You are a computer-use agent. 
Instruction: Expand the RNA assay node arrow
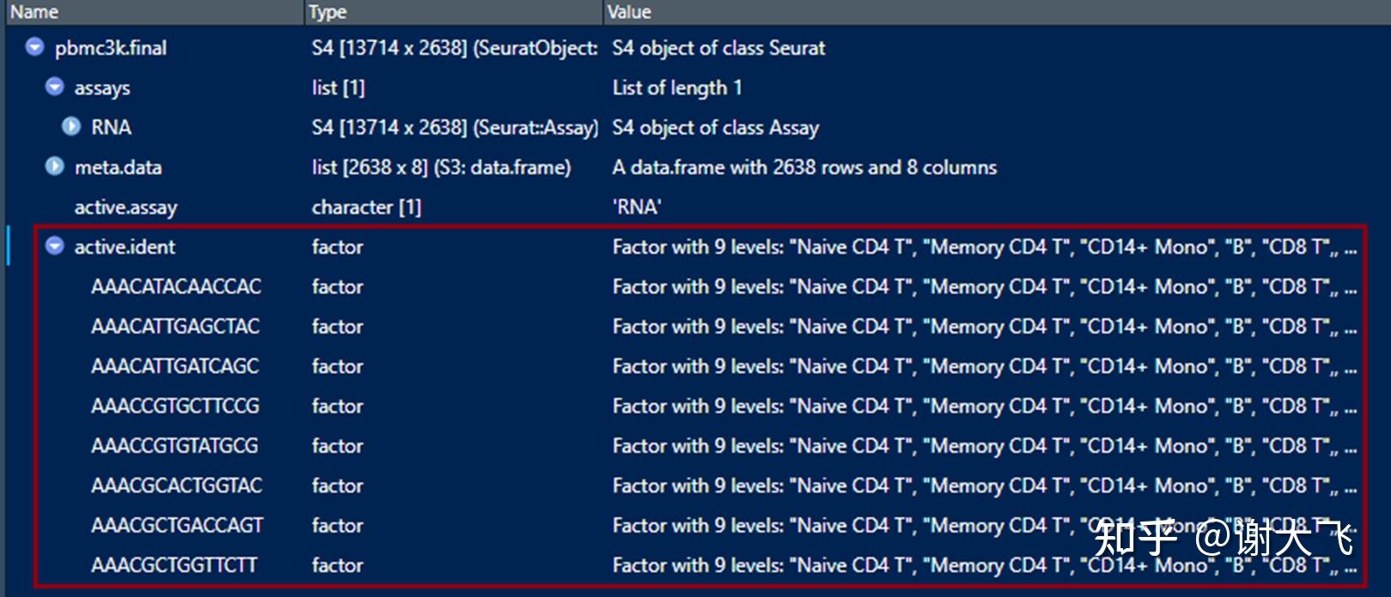click(x=71, y=127)
